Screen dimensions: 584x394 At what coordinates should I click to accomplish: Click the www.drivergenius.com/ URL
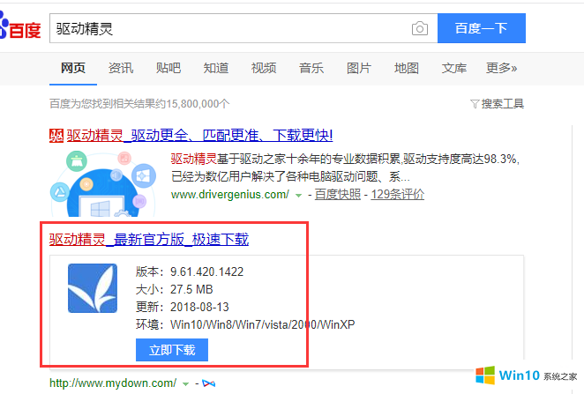pyautogui.click(x=229, y=194)
